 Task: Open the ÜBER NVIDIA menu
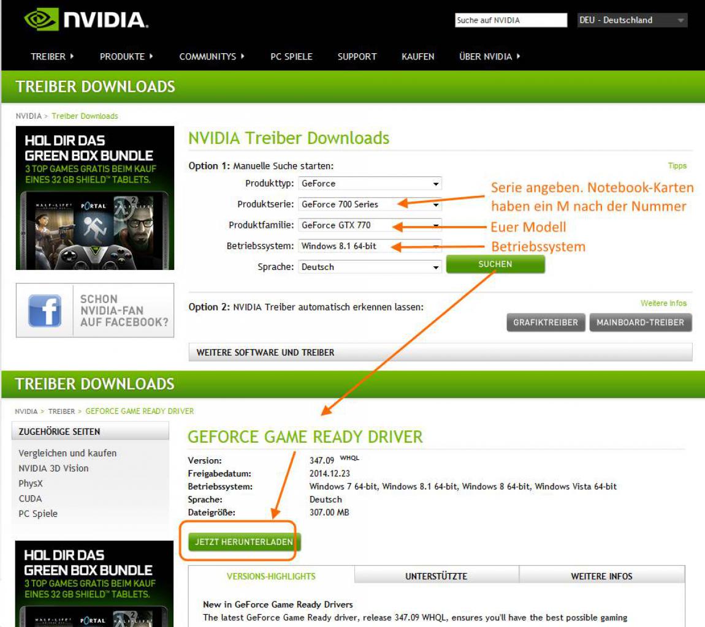[x=489, y=56]
